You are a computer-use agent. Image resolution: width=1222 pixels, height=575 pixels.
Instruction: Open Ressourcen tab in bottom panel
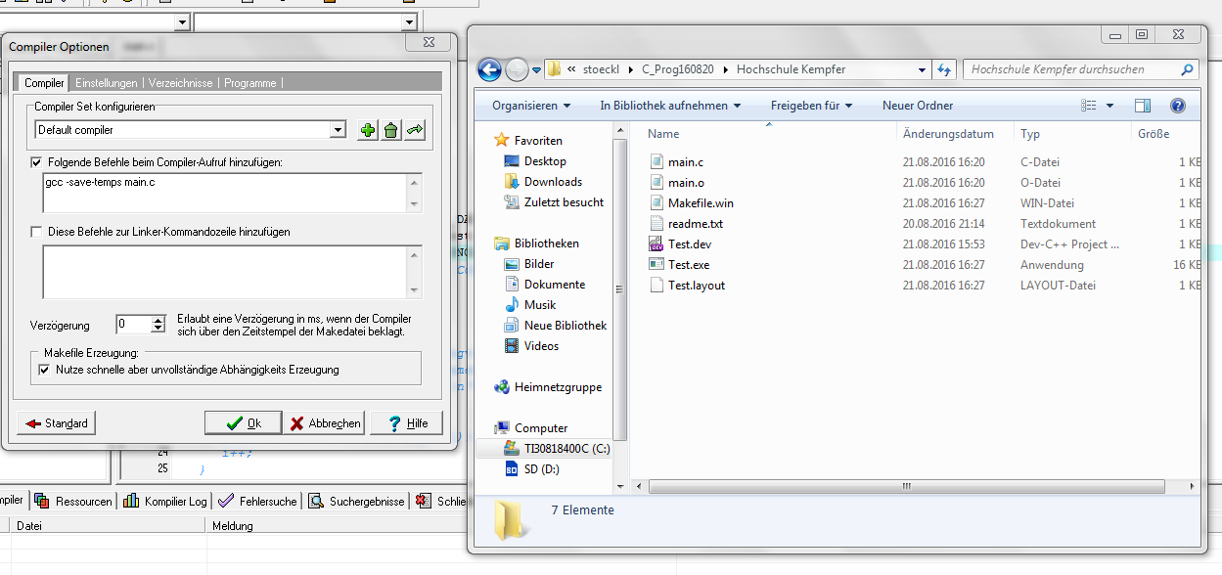tap(73, 501)
